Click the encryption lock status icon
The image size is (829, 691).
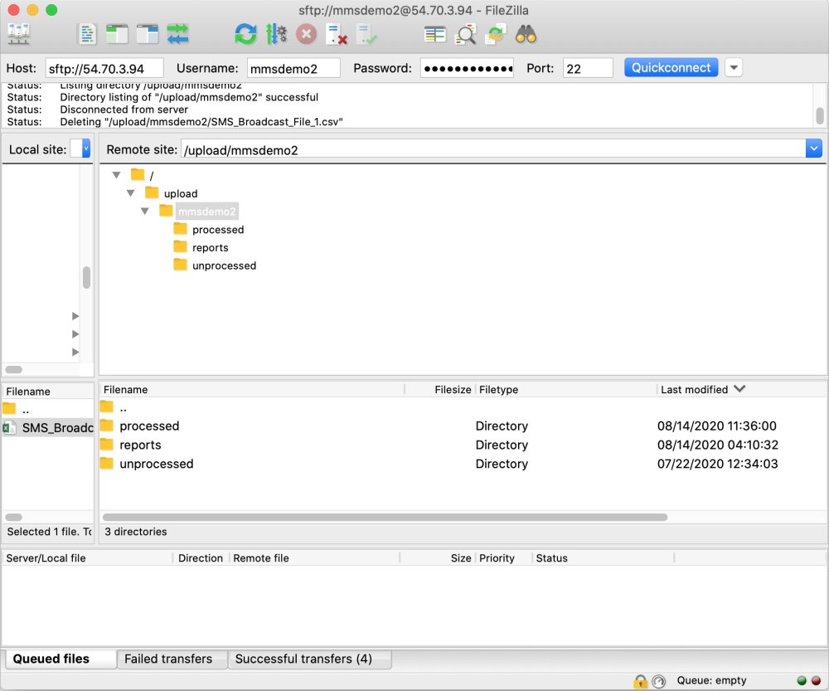coord(640,681)
